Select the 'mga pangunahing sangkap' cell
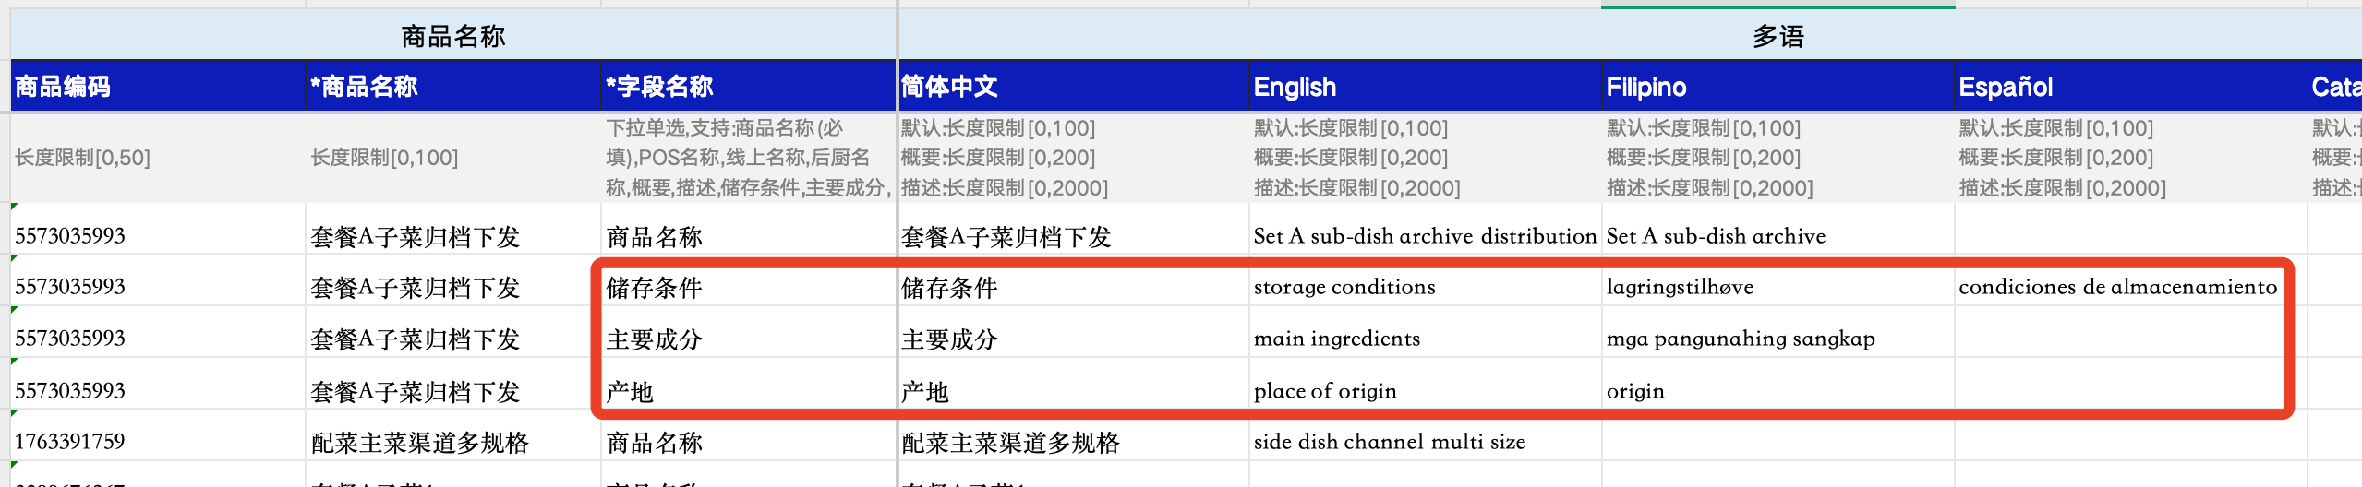 1740,339
